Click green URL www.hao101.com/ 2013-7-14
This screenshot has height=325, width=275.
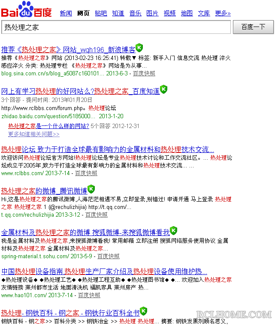[37, 295]
